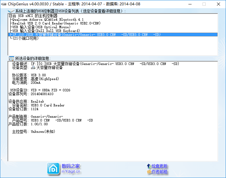The height and width of the screenshot is (178, 226).
Task: Click the magnifier device details header icon
Action: click(x=11, y=58)
